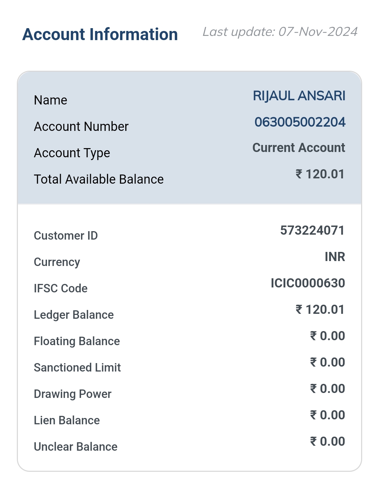Click the Ledger Balance amount
The width and height of the screenshot is (379, 482).
[320, 310]
